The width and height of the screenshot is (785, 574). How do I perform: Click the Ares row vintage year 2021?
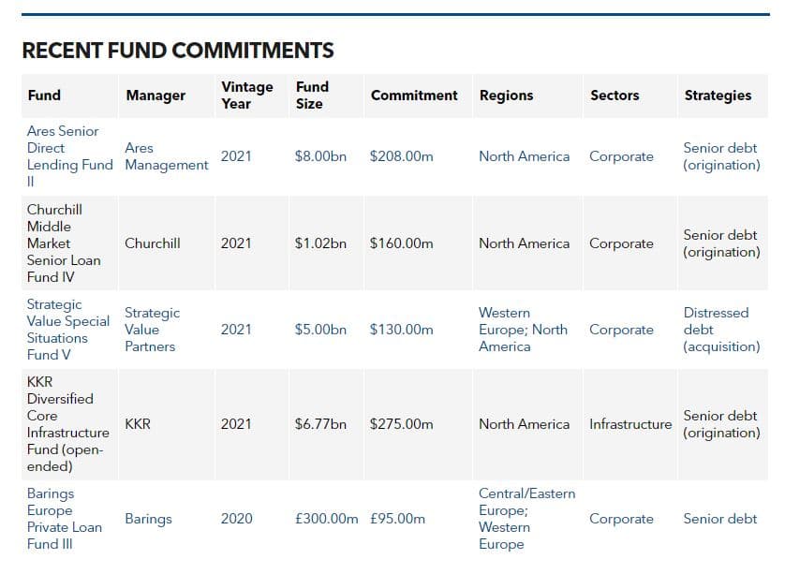pos(236,156)
